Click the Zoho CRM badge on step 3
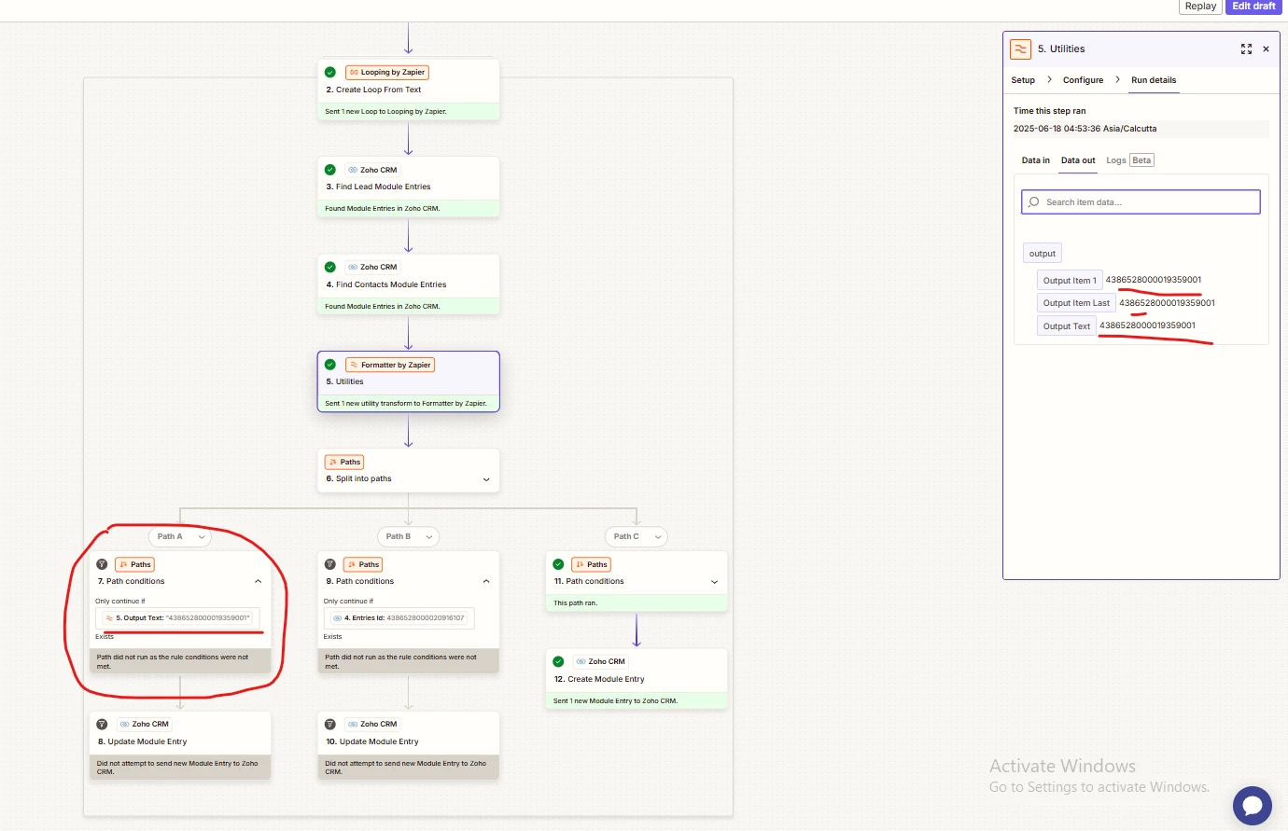This screenshot has width=1288, height=831. [x=372, y=170]
